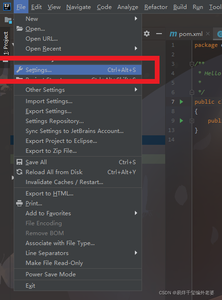222x300 pixels.
Task: Expand folded code block at line 9
Action: pos(192,121)
